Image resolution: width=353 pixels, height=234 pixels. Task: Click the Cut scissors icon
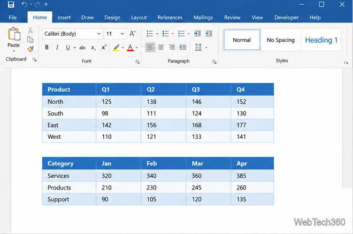31,30
